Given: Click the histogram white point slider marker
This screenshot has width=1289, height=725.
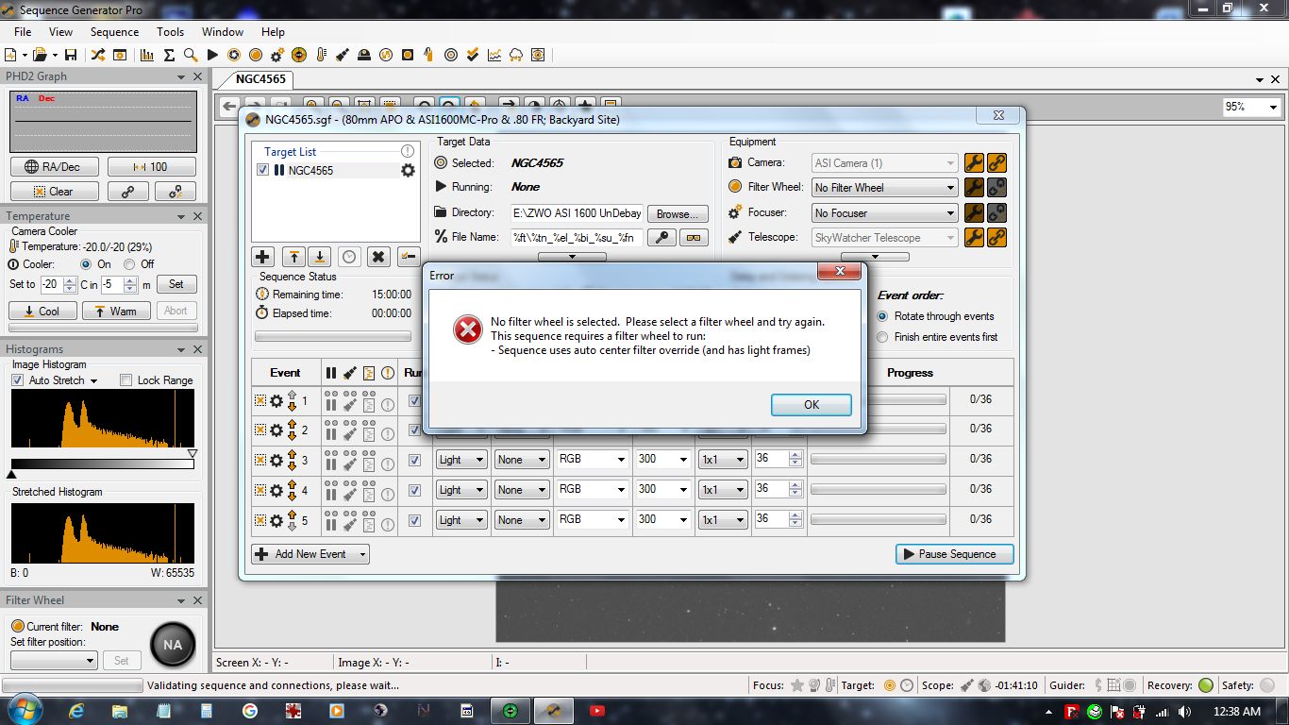Looking at the screenshot, I should [x=193, y=454].
